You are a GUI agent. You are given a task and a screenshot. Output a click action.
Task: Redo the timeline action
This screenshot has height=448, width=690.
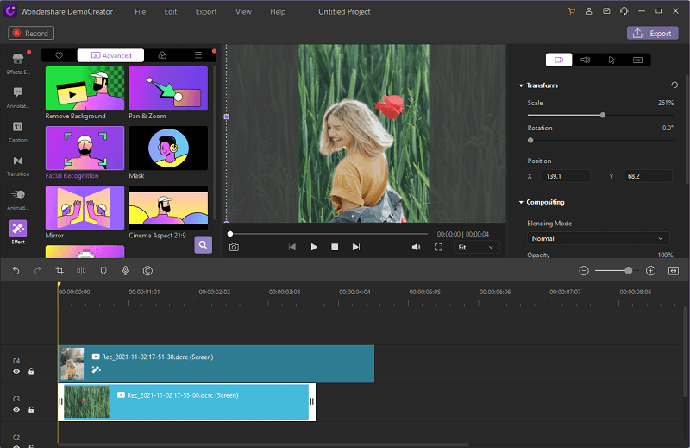tap(38, 270)
